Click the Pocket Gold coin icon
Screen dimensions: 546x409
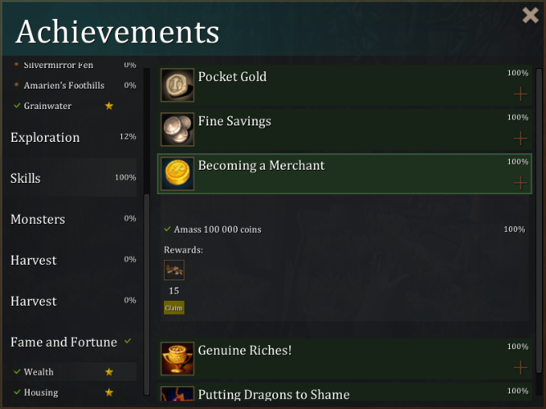pyautogui.click(x=177, y=85)
